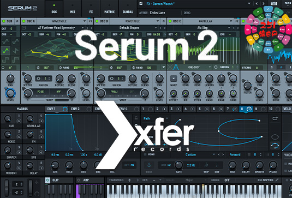Switch to the FX tab
292x198 pixels.
pyautogui.click(x=91, y=9)
